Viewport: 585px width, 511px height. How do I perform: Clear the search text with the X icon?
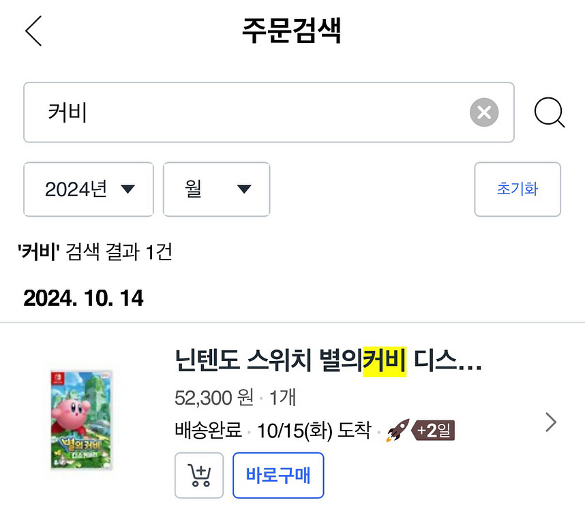point(484,112)
